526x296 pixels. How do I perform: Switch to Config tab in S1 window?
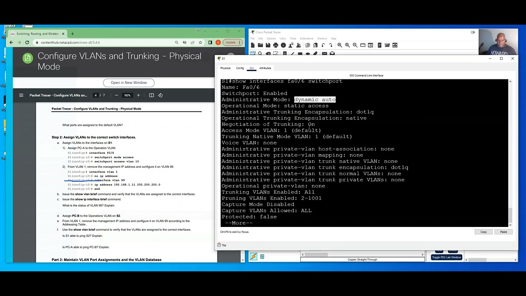pyautogui.click(x=240, y=68)
